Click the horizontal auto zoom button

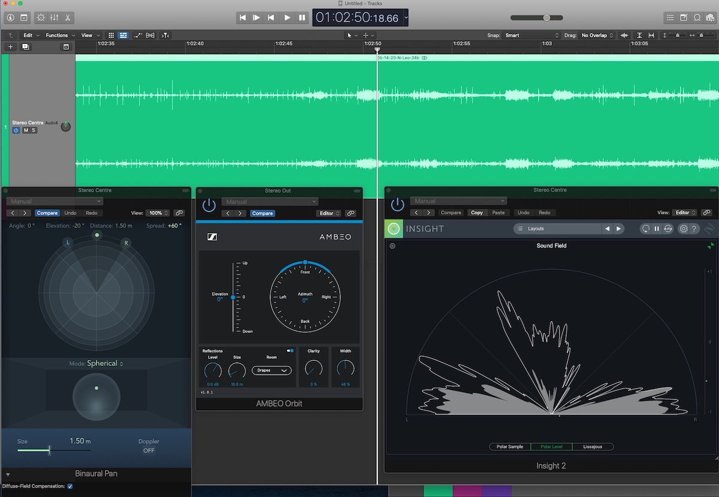651,35
